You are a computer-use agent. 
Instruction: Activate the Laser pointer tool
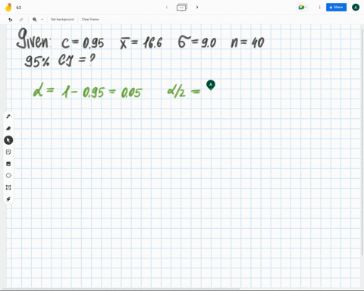(x=8, y=199)
